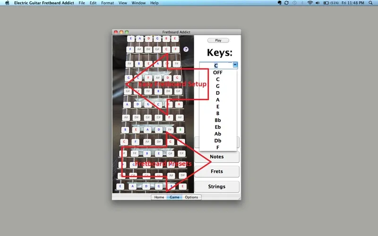378x236 pixels.
Task: Choose OFF in the Keys list
Action: tap(218, 73)
